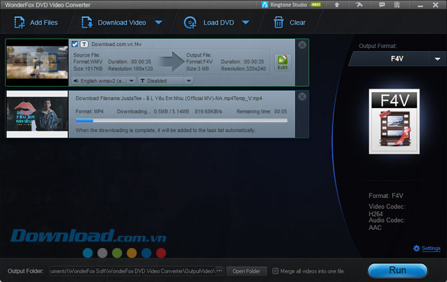Image resolution: width=447 pixels, height=282 pixels.
Task: Click the Settings gear icon
Action: pos(416,249)
